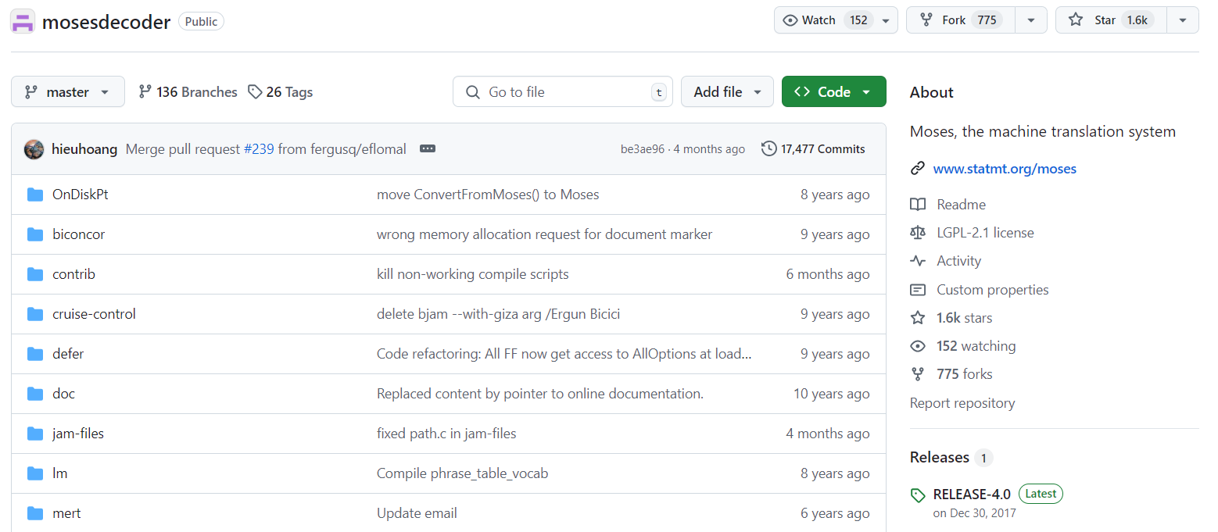
Task: Open the cruise-control folder
Action: point(94,314)
